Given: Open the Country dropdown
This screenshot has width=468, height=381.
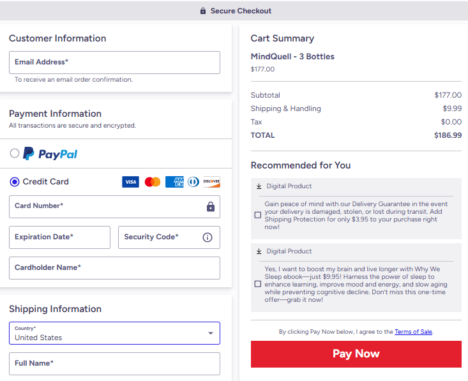Looking at the screenshot, I should point(114,333).
